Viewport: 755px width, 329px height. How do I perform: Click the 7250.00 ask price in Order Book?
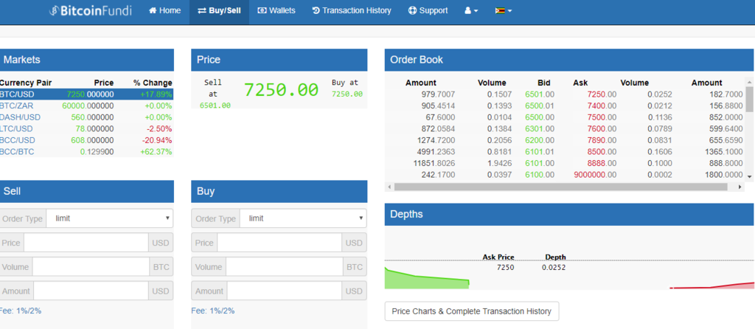[602, 94]
